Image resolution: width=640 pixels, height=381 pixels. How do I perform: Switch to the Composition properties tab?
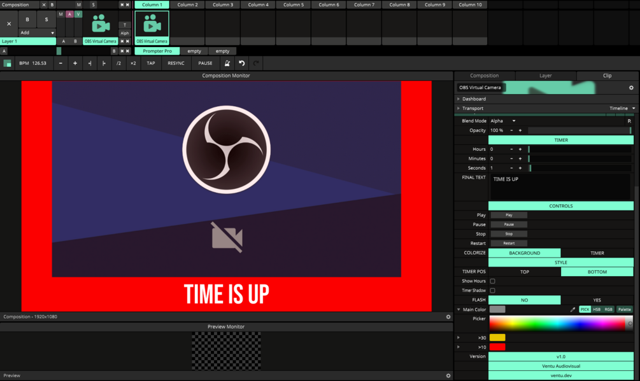(x=485, y=76)
